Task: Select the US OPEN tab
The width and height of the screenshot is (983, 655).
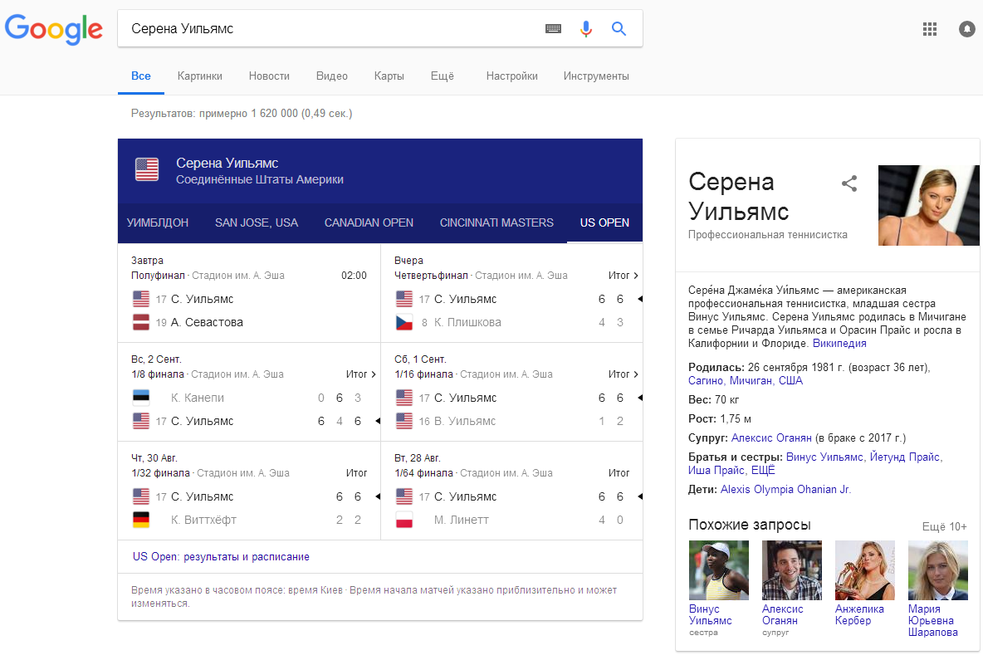Action: (x=604, y=222)
